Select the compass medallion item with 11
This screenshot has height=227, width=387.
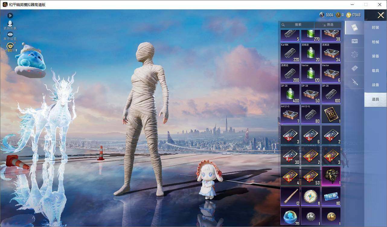(x=311, y=196)
